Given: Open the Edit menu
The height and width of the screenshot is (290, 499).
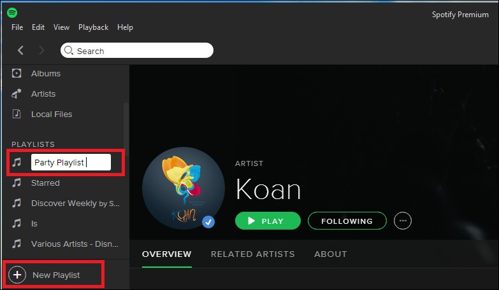Looking at the screenshot, I should [x=38, y=27].
